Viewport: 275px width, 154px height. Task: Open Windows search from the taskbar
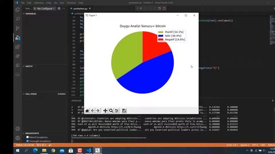coord(26,150)
